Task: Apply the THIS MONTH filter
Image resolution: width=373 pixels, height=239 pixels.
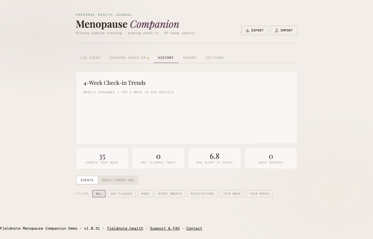Action: click(x=259, y=193)
